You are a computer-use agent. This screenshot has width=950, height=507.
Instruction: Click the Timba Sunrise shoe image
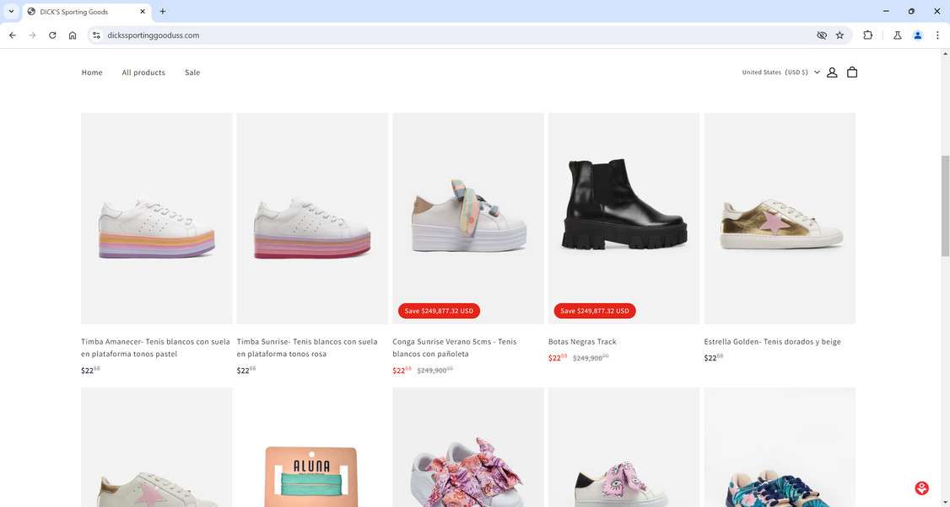pos(312,219)
